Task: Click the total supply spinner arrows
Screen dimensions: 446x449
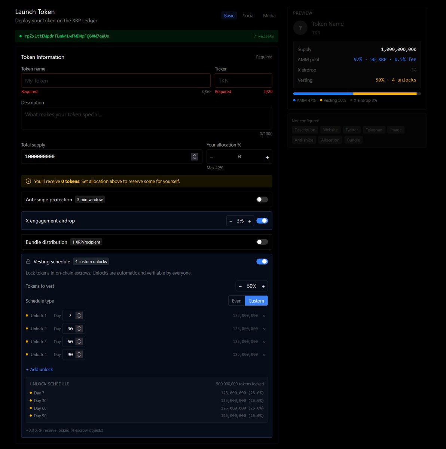Action: pos(195,157)
